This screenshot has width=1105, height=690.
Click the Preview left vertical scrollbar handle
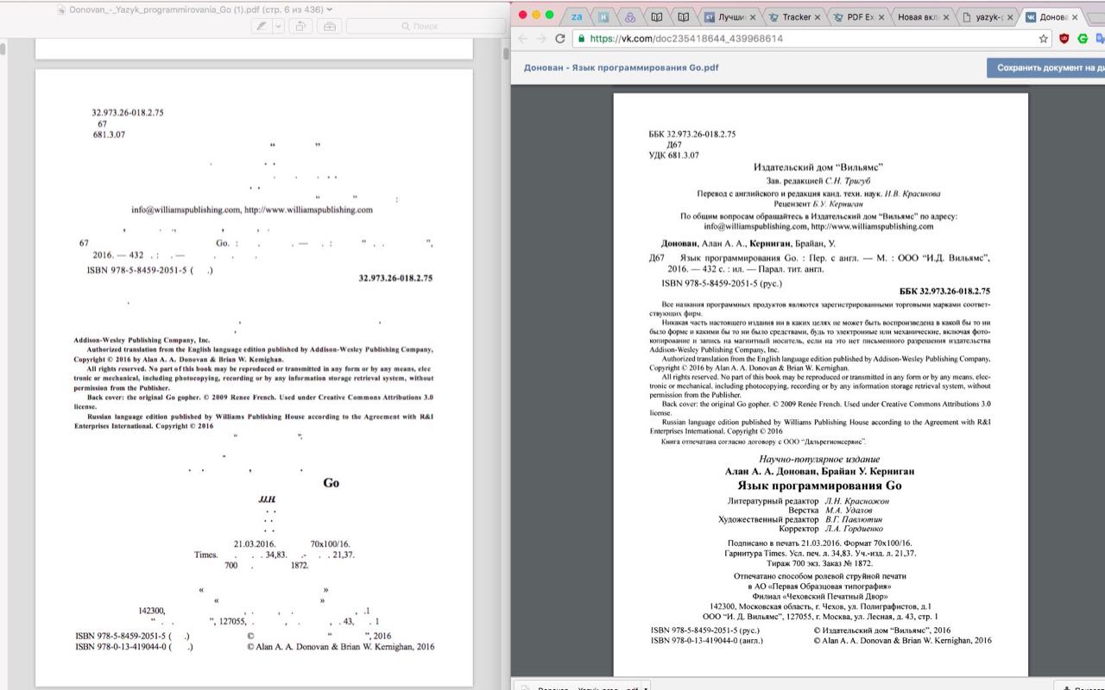point(3,49)
